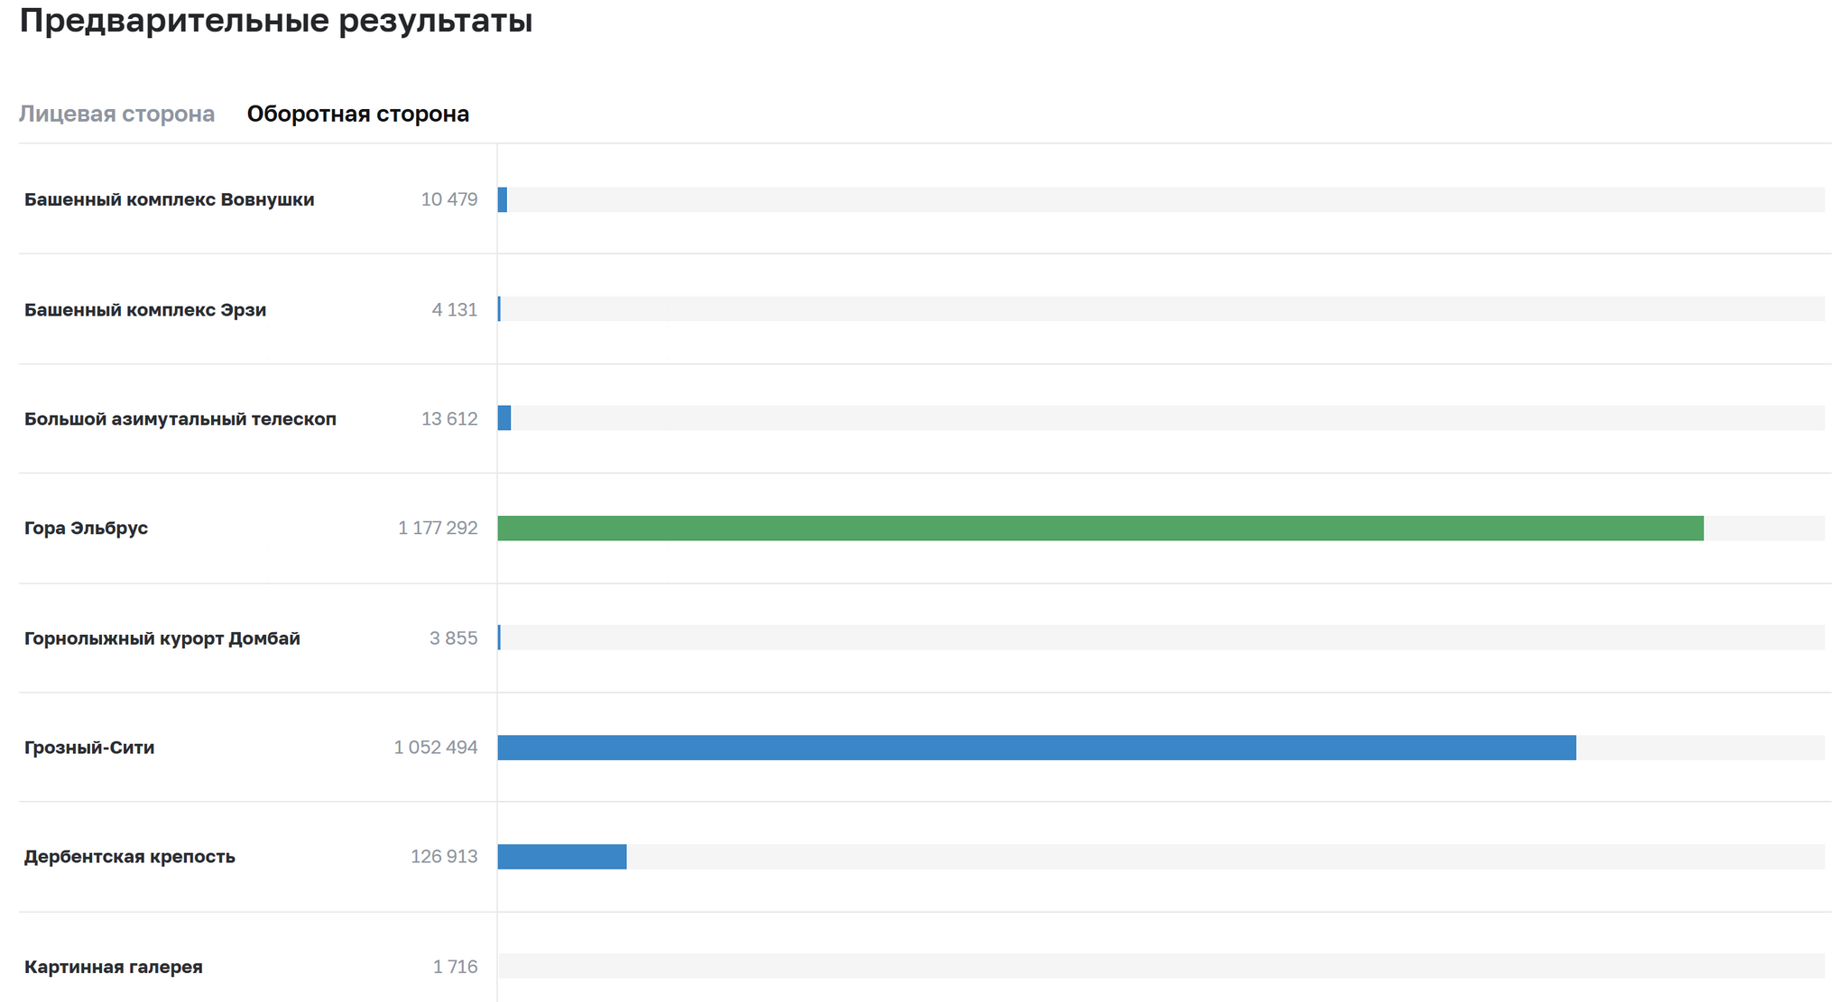Click the 10 479 vote count
Image resolution: width=1848 pixels, height=1002 pixels.
tap(448, 199)
